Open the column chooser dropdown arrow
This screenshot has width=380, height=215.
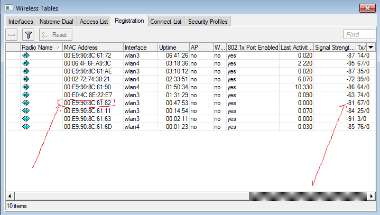click(x=371, y=47)
